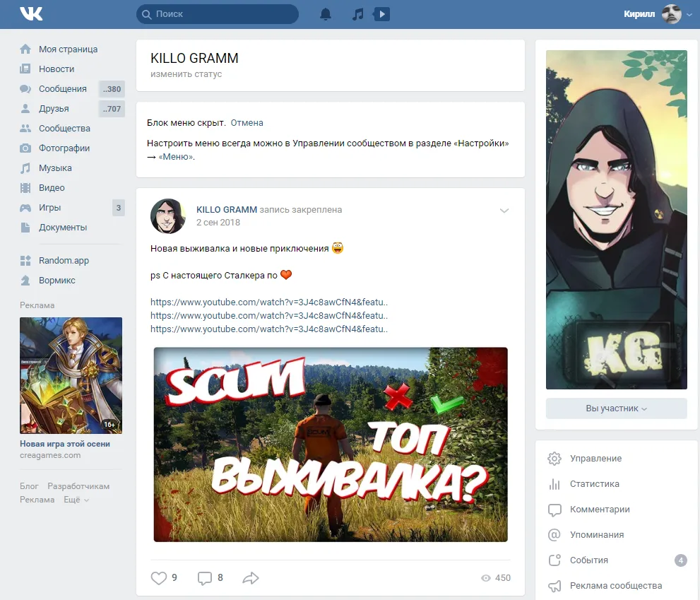Click the video player icon in header
Screen dimensions: 700x600
point(381,14)
